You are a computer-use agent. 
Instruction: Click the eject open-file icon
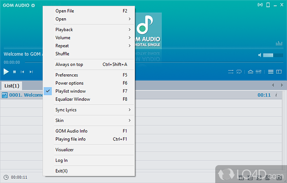pos(250,72)
